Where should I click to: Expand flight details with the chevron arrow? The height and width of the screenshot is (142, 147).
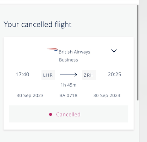pos(114,51)
